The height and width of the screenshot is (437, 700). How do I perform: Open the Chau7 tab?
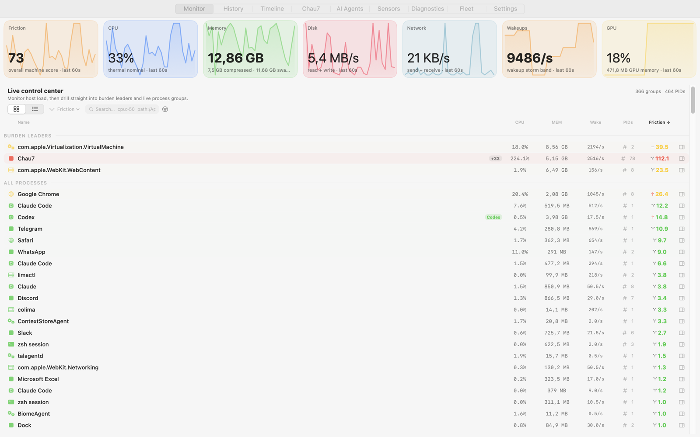[311, 9]
